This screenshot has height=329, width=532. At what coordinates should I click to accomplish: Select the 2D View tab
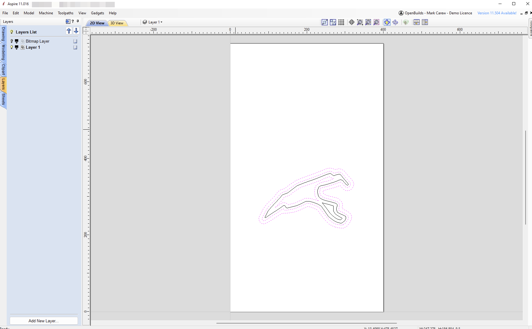(x=97, y=23)
